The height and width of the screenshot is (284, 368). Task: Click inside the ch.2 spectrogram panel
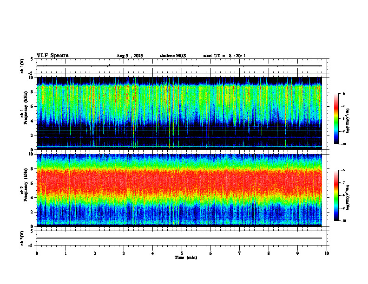pos(179,190)
